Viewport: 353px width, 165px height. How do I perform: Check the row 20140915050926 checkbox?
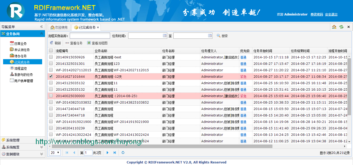click(51, 57)
